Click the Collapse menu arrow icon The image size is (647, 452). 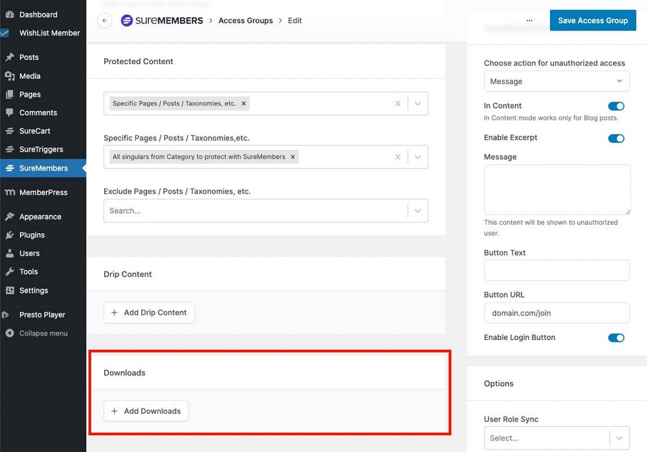click(10, 333)
